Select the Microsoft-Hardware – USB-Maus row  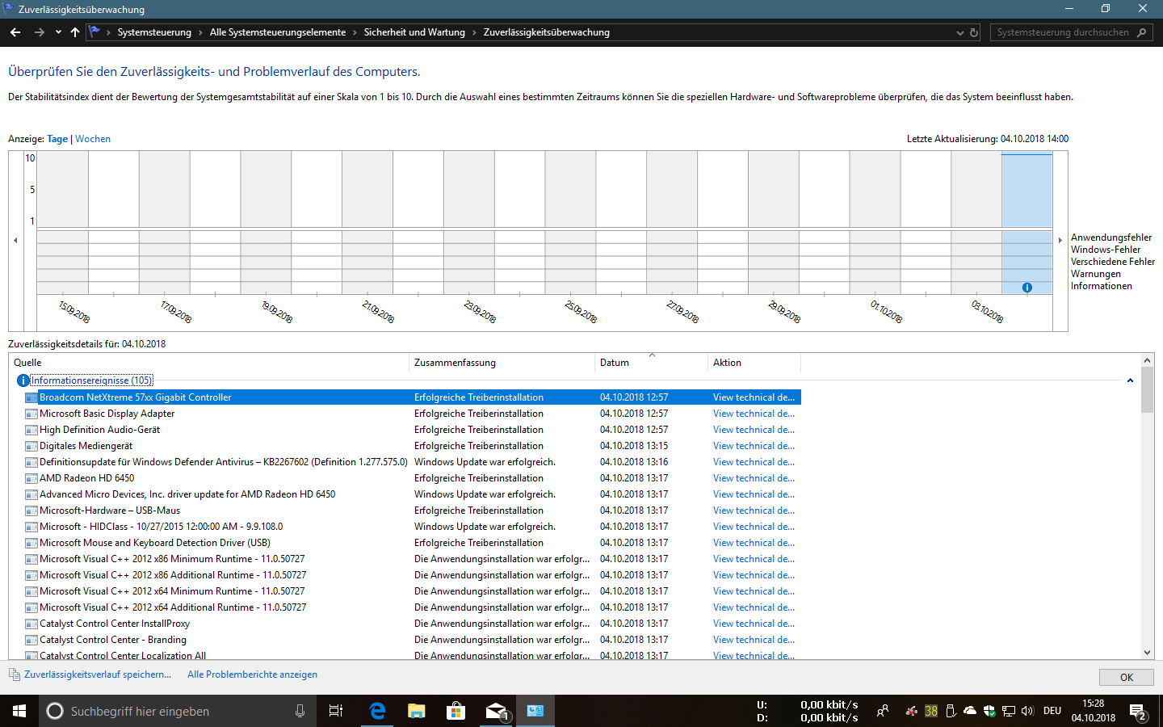tap(412, 511)
